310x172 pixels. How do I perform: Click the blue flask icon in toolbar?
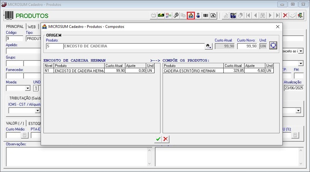click(198, 15)
